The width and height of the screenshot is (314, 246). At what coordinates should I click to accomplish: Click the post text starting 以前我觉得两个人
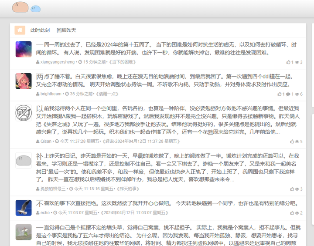pyautogui.click(x=167, y=120)
